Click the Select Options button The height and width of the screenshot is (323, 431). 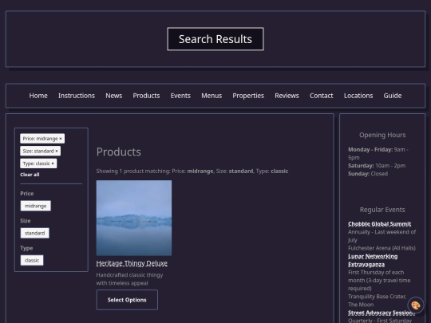click(x=127, y=300)
